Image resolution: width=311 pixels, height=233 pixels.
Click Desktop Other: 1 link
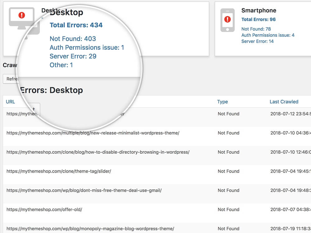point(61,65)
